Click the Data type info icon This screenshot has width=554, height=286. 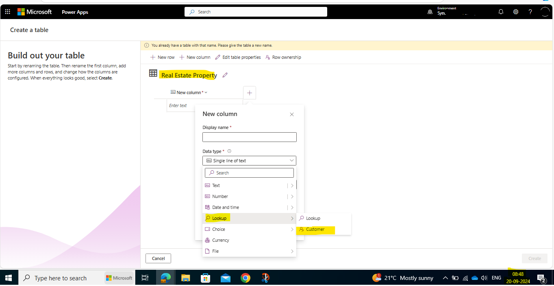click(229, 151)
